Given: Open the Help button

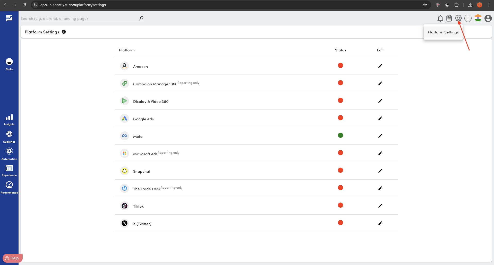Looking at the screenshot, I should (x=12, y=258).
